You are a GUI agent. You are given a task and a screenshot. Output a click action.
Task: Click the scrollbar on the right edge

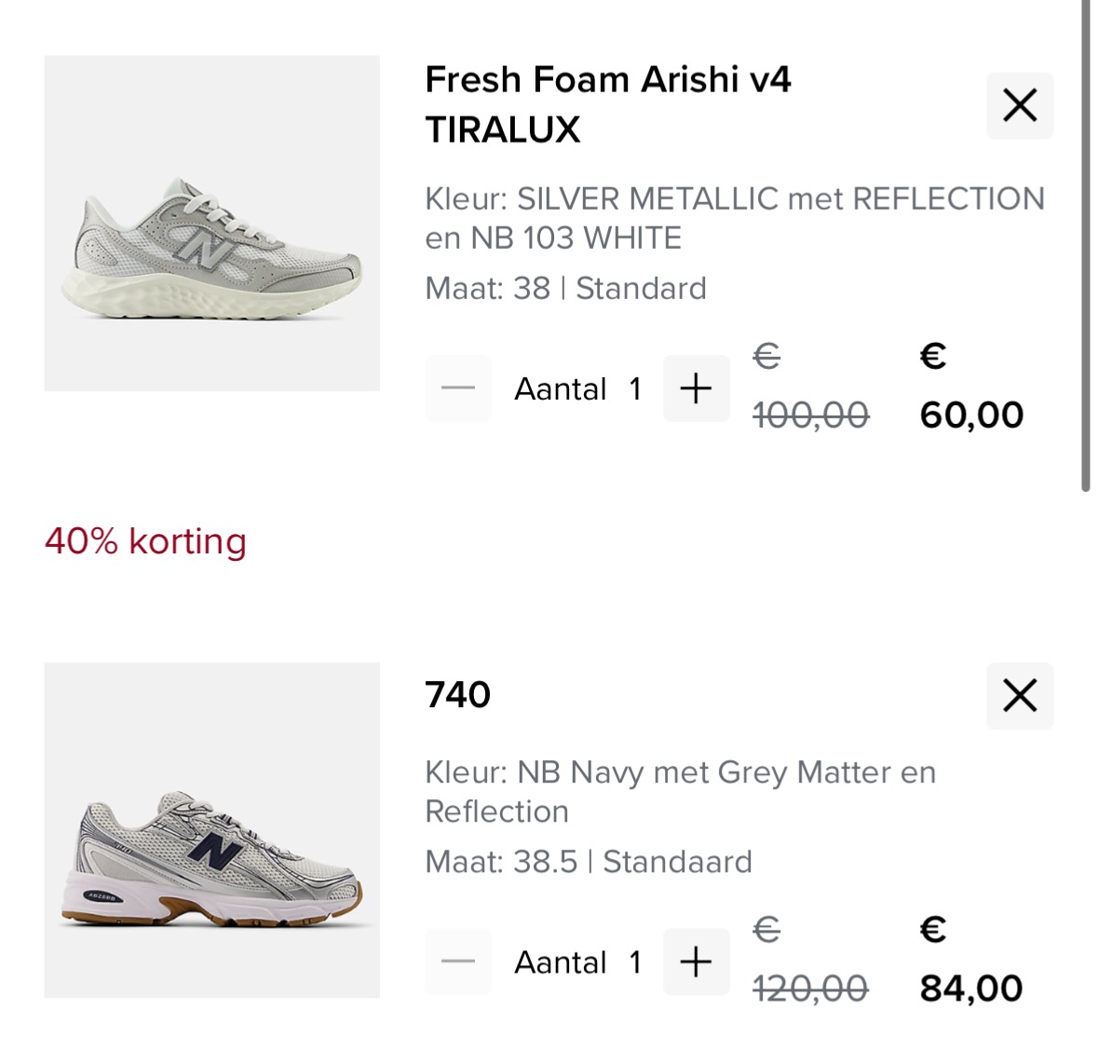tap(1090, 242)
